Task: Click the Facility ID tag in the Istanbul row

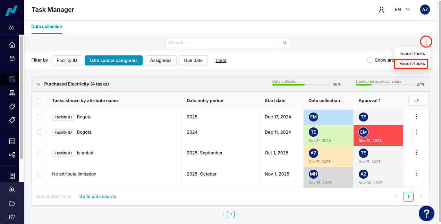Action: (x=63, y=153)
